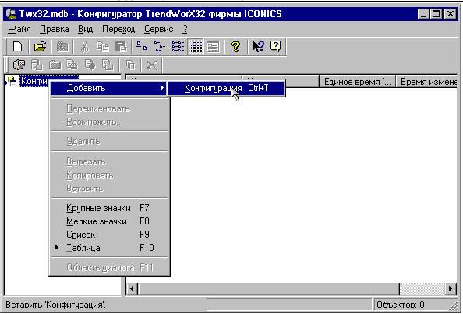Click status bar text Вставить 'Конфигурация'
463x314 pixels.
pos(55,305)
